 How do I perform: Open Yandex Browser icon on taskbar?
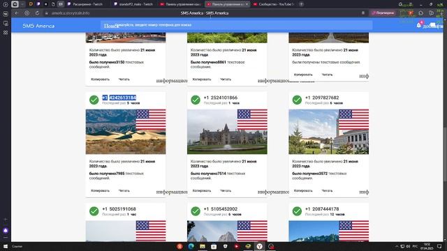[x=259, y=246]
